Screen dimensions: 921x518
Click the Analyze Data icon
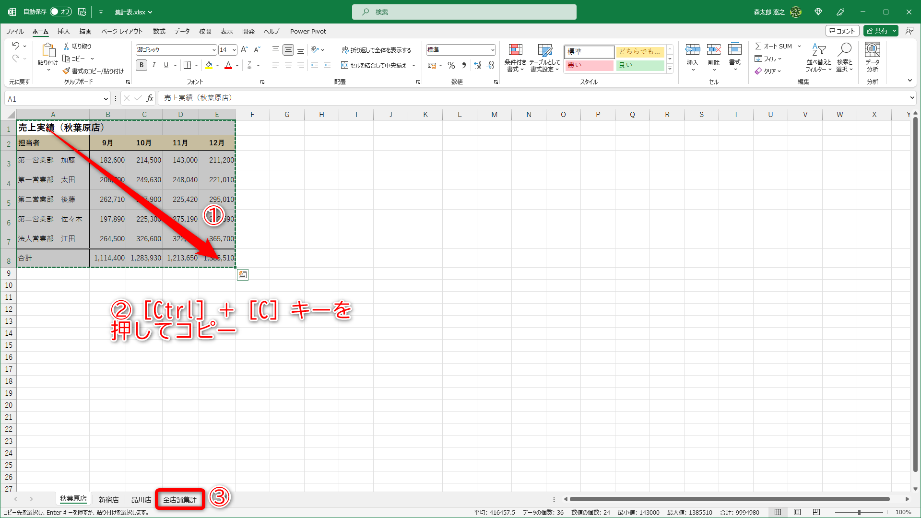(x=872, y=50)
